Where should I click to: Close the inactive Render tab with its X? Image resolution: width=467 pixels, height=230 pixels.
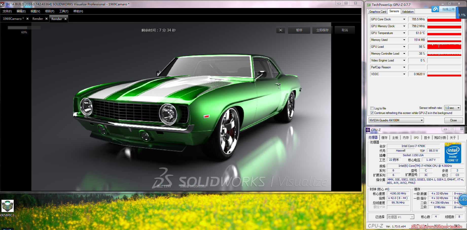46,19
